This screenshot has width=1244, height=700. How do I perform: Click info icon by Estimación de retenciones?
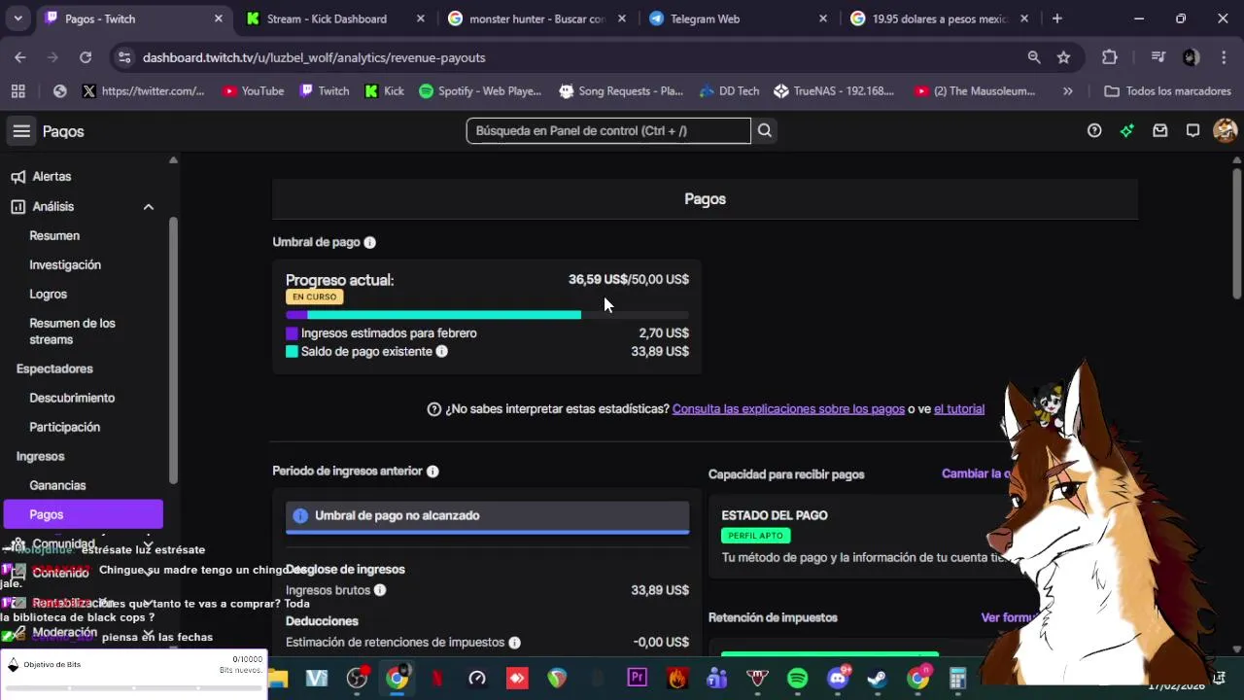tap(514, 643)
